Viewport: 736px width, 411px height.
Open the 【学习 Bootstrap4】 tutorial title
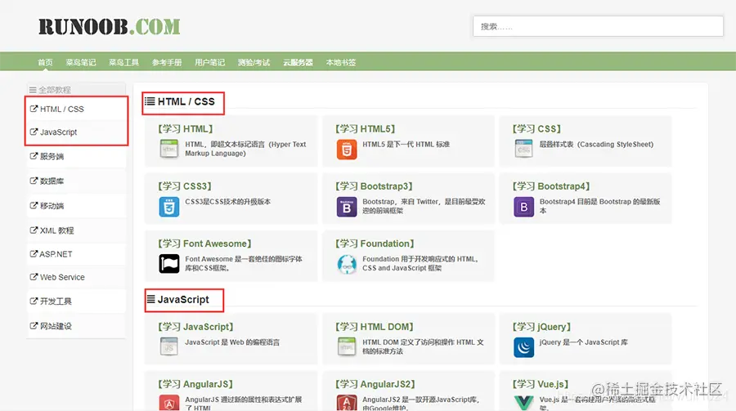tap(551, 186)
